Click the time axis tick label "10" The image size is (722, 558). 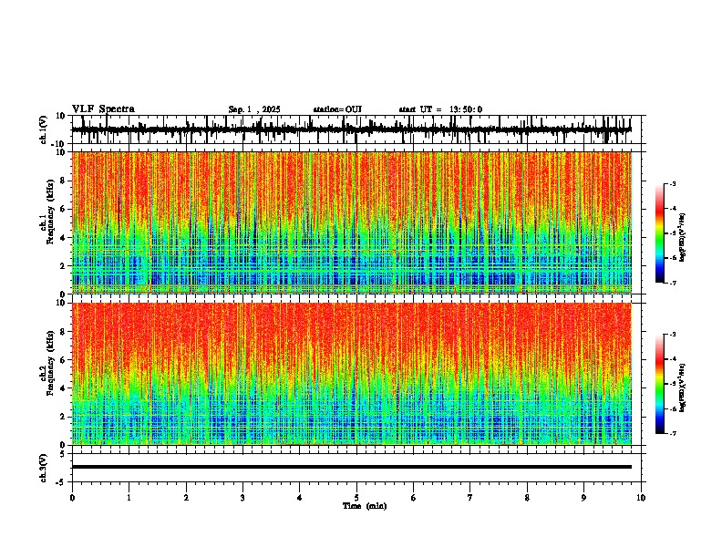[641, 498]
